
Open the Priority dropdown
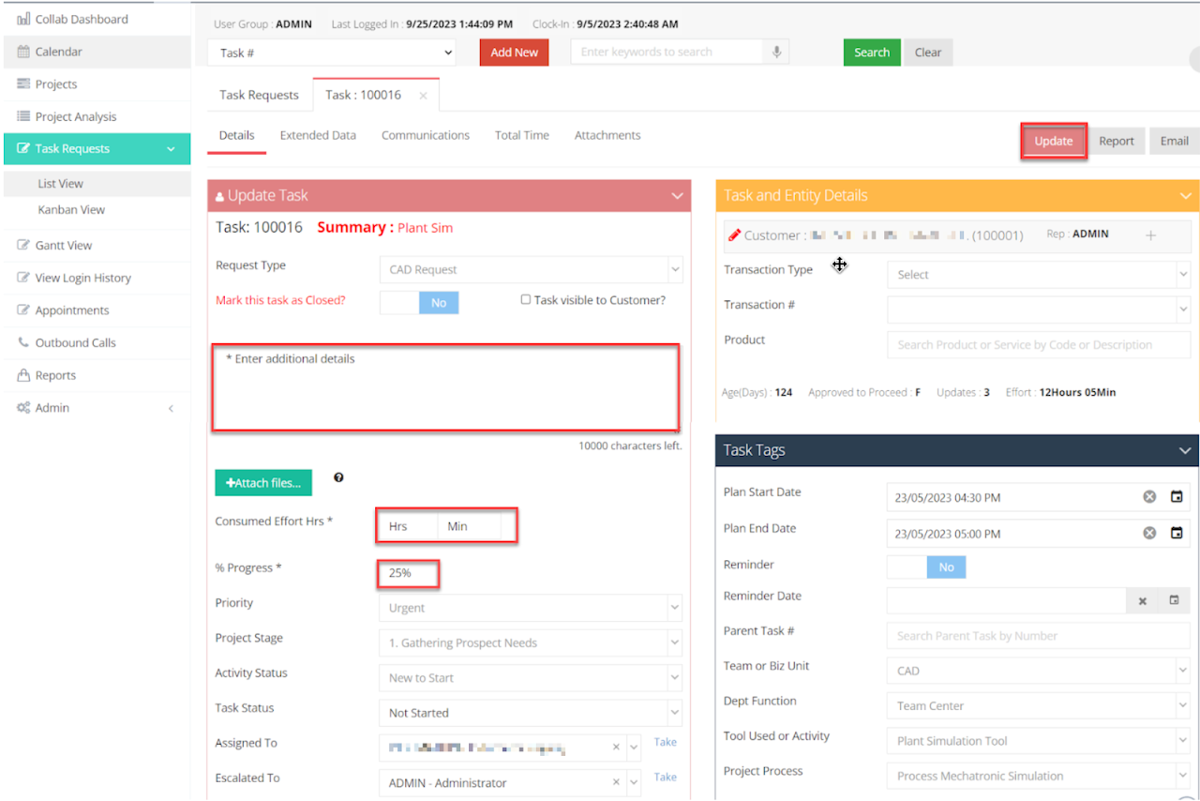coord(530,608)
